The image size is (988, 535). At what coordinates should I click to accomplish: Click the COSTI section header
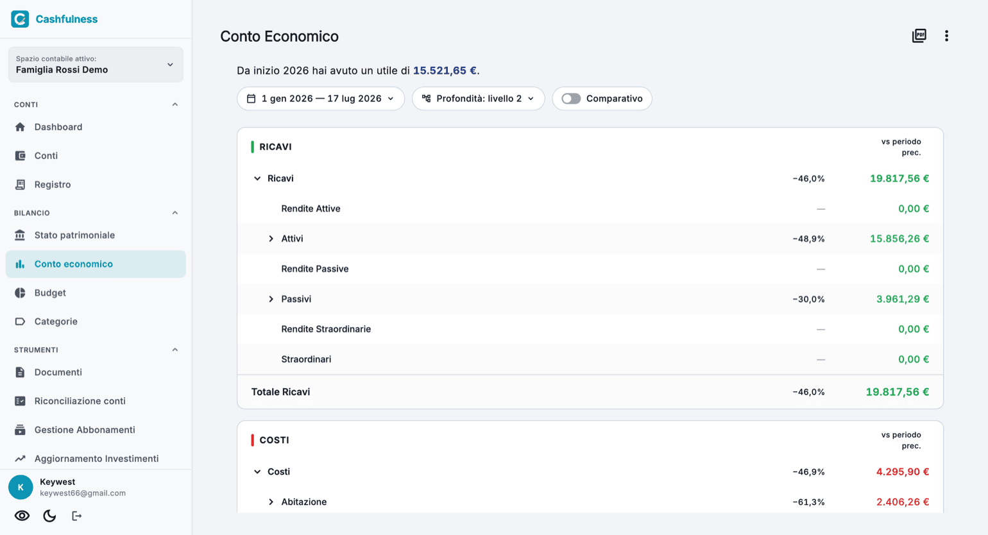[x=274, y=440]
